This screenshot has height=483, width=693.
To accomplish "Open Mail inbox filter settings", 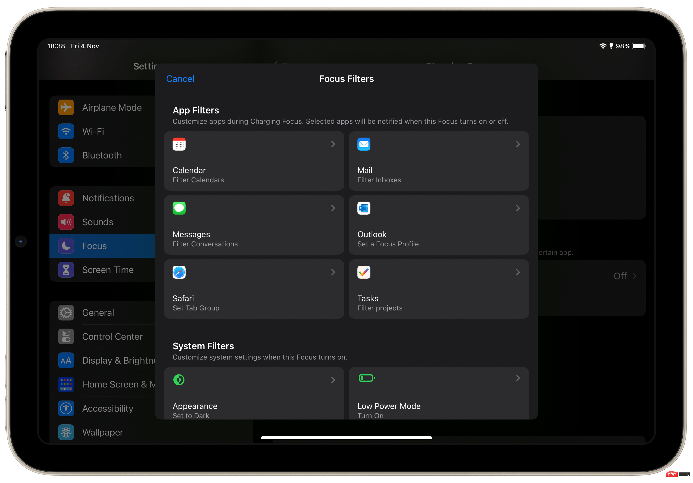I will click(439, 161).
